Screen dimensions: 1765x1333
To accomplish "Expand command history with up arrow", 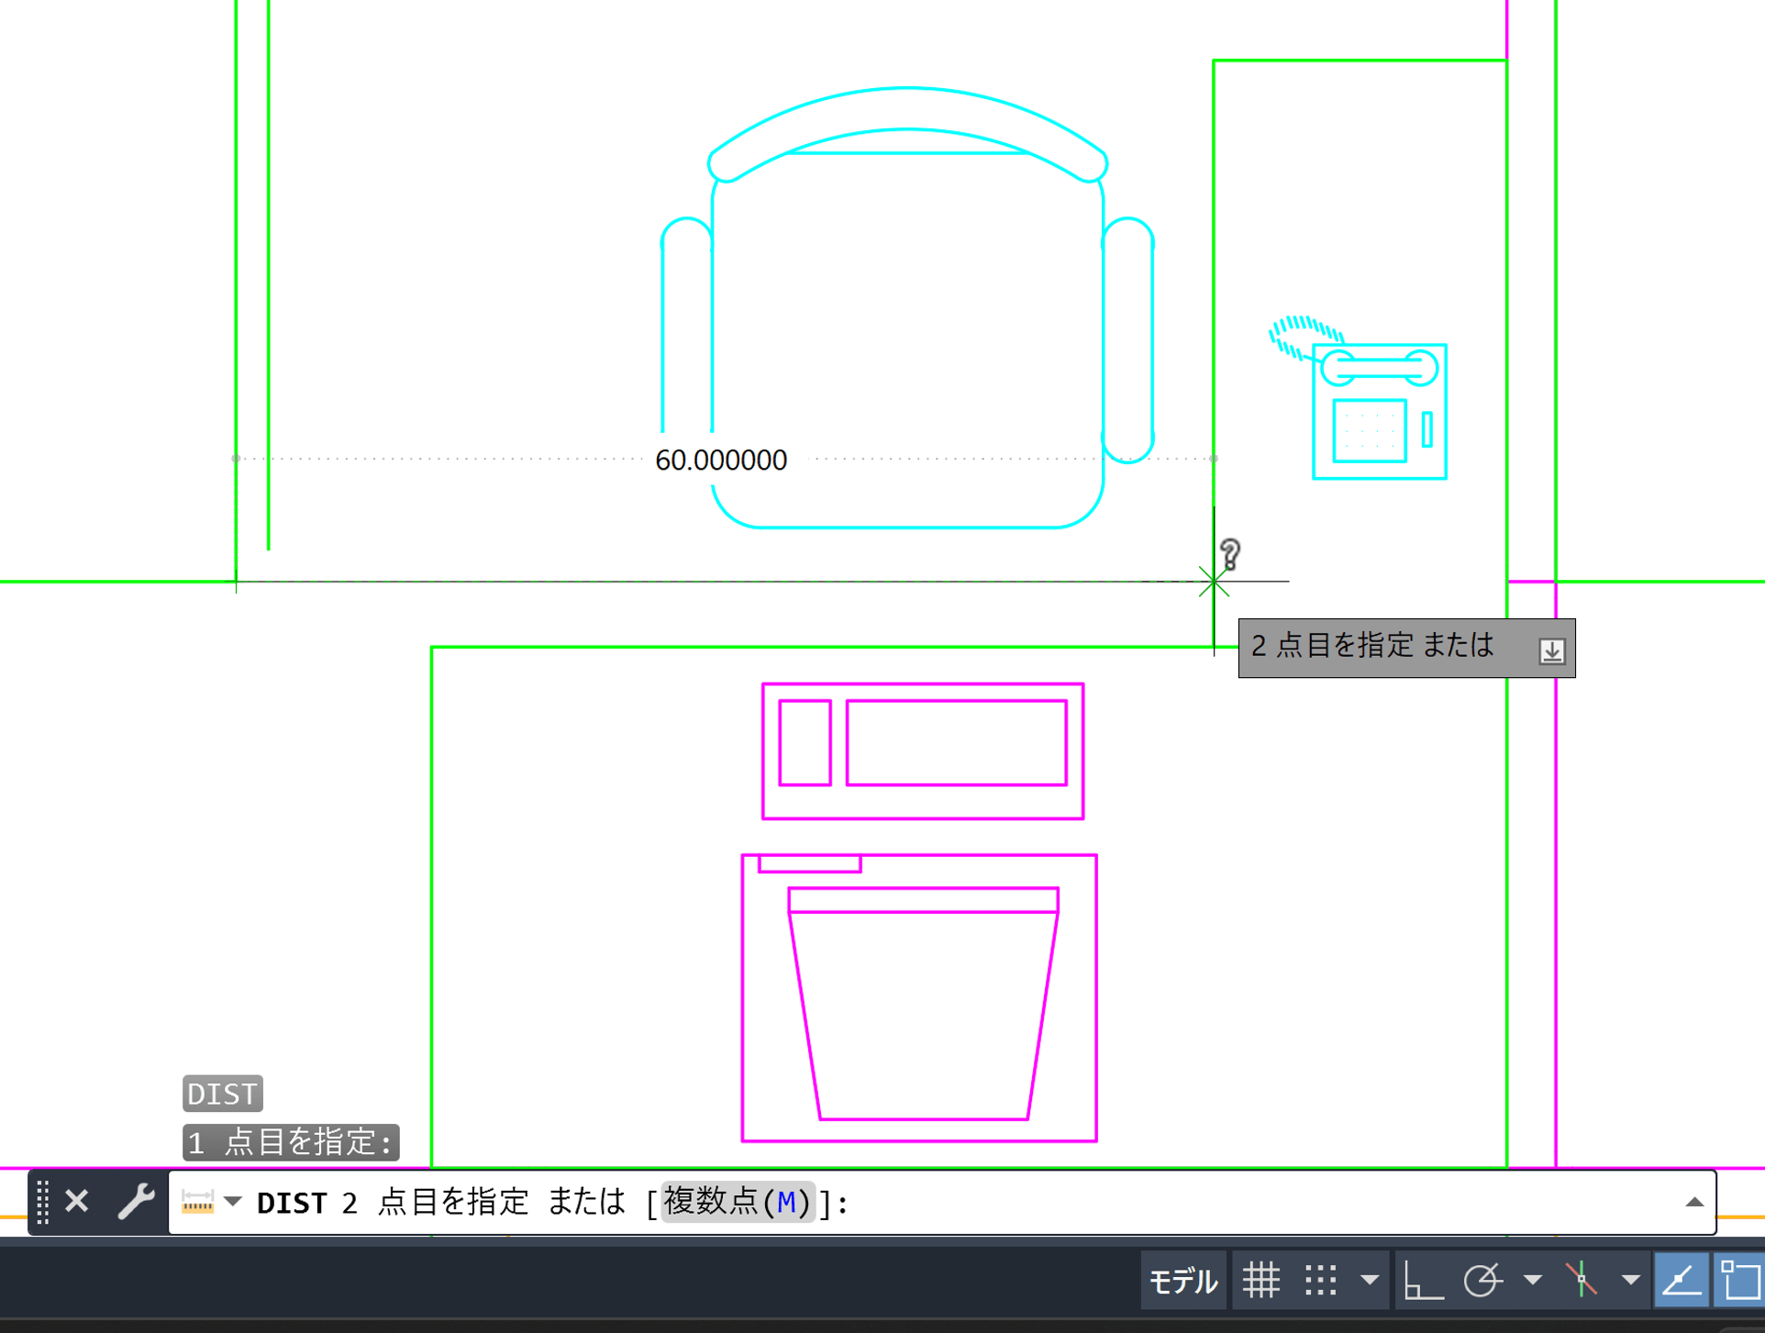I will (x=1693, y=1202).
